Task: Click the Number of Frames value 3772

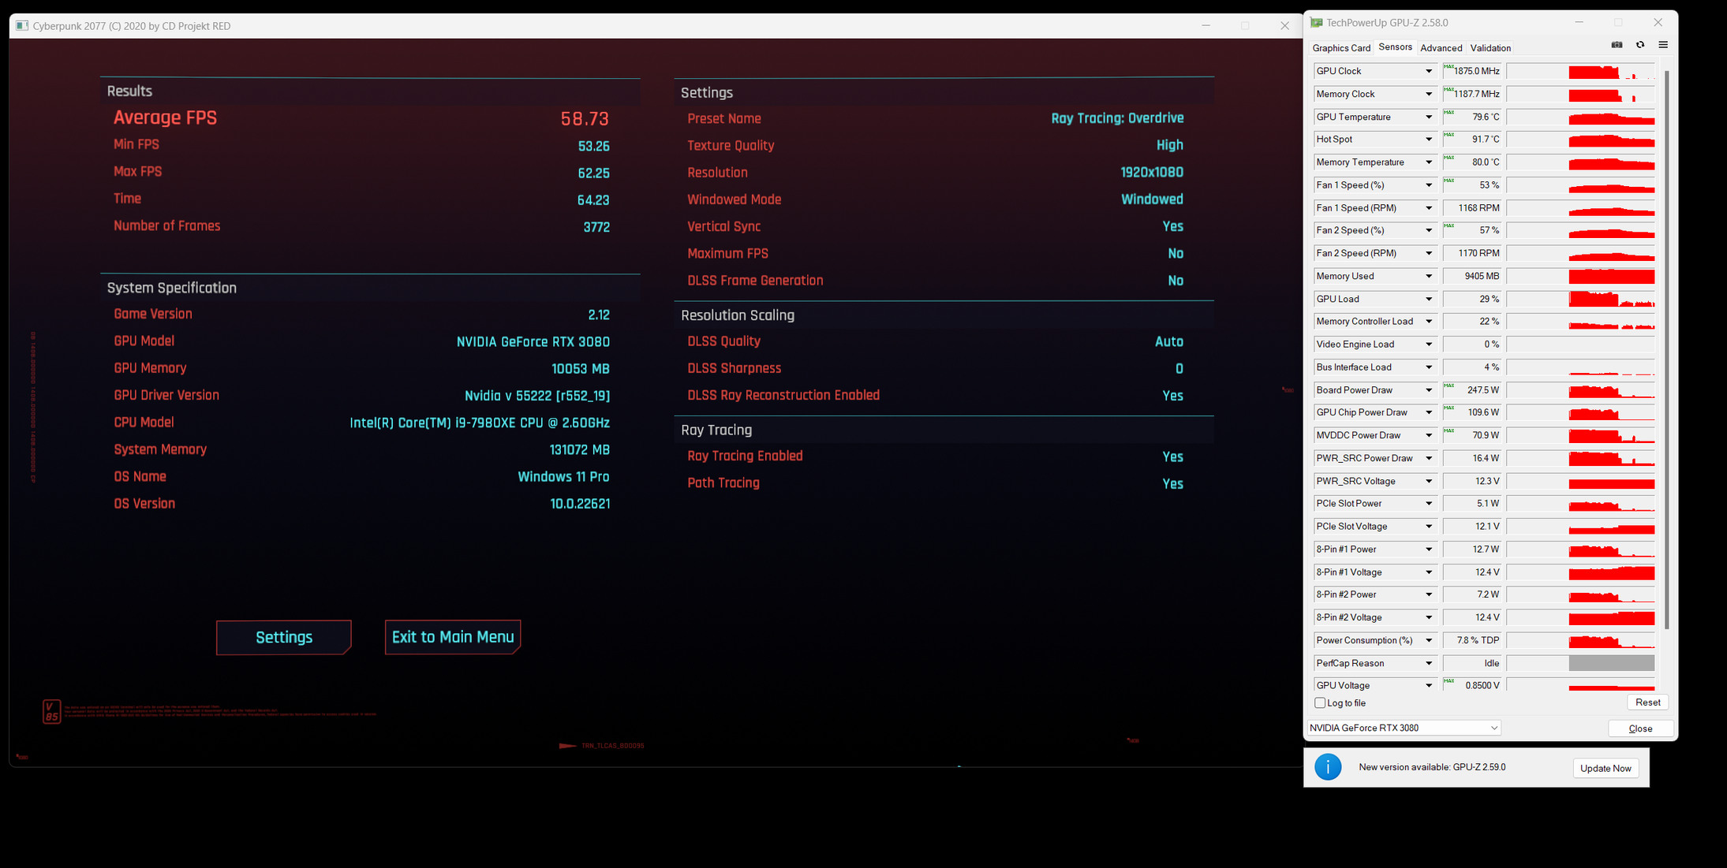Action: point(596,227)
